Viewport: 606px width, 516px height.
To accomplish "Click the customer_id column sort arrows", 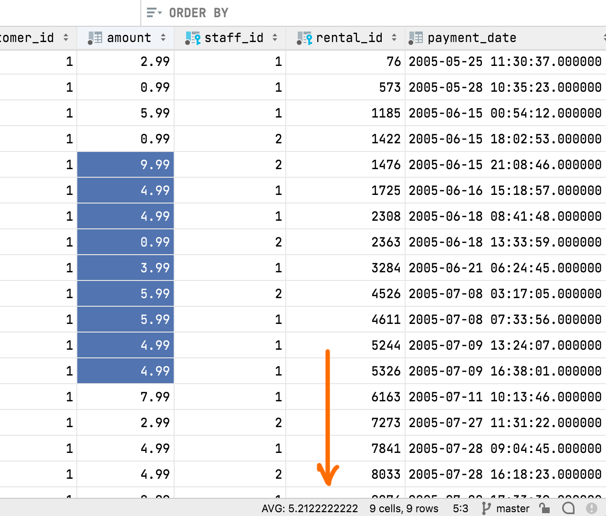I will [66, 38].
